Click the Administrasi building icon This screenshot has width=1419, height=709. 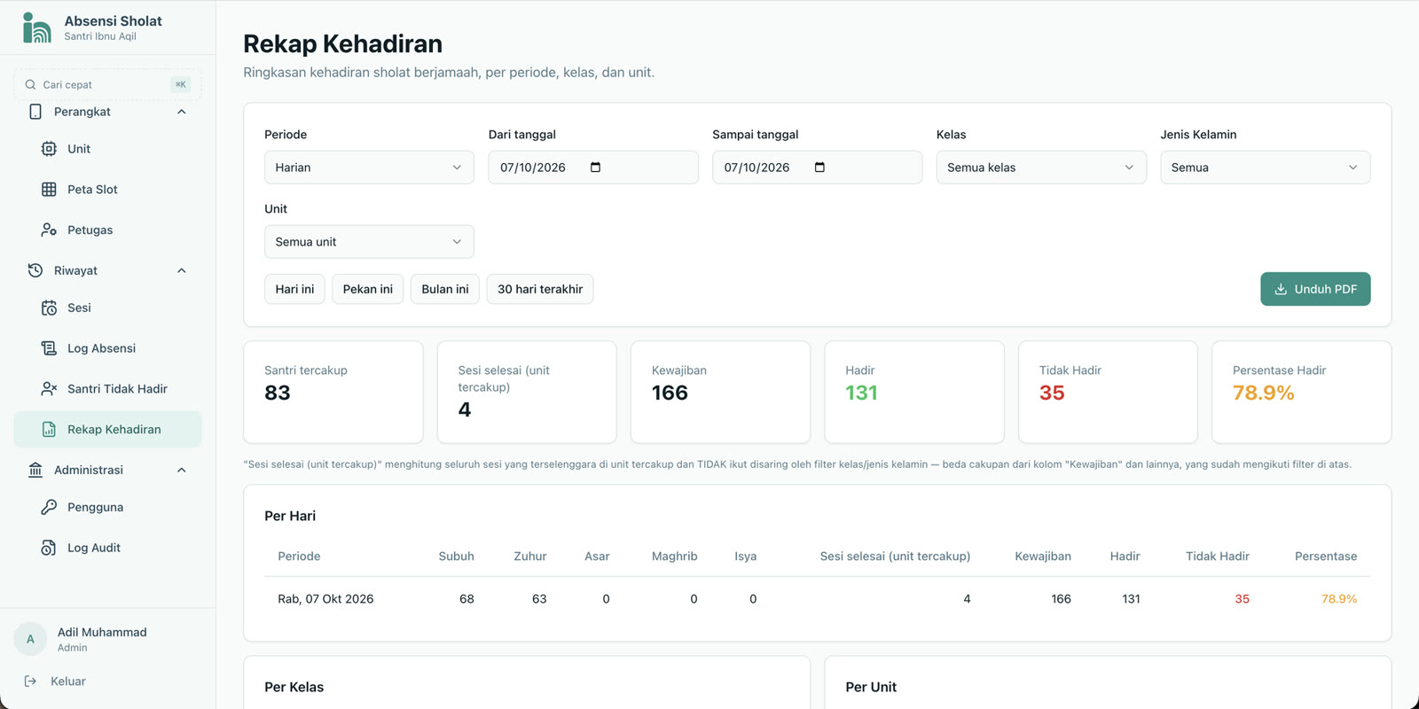(35, 470)
